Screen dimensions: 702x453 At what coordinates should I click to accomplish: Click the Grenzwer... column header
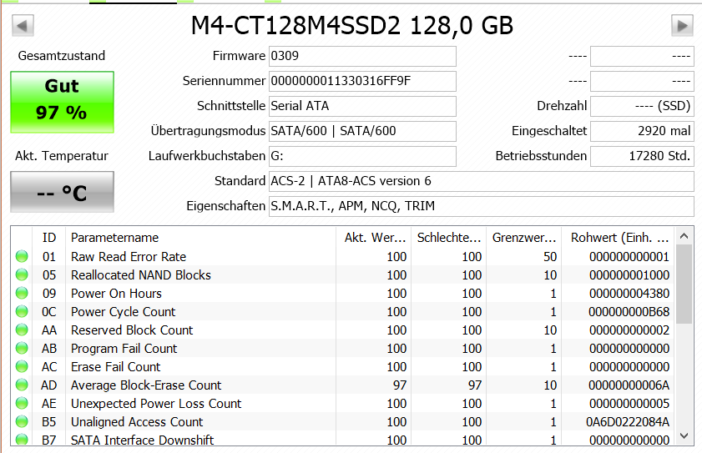click(524, 237)
